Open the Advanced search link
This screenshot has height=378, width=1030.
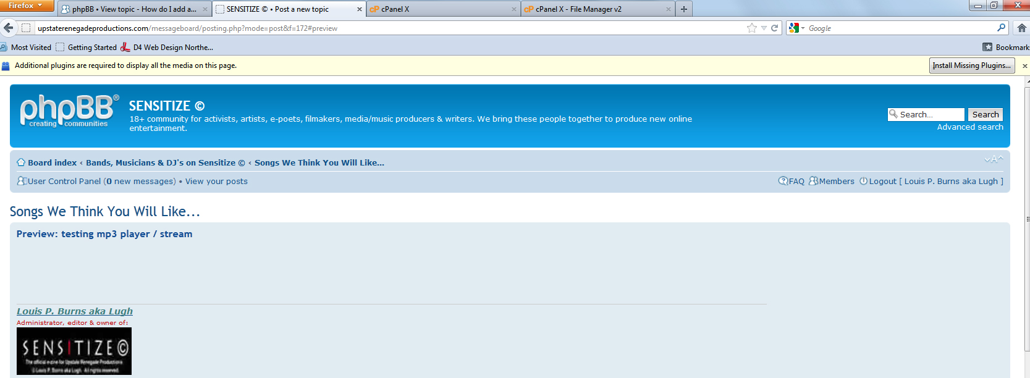tap(969, 127)
